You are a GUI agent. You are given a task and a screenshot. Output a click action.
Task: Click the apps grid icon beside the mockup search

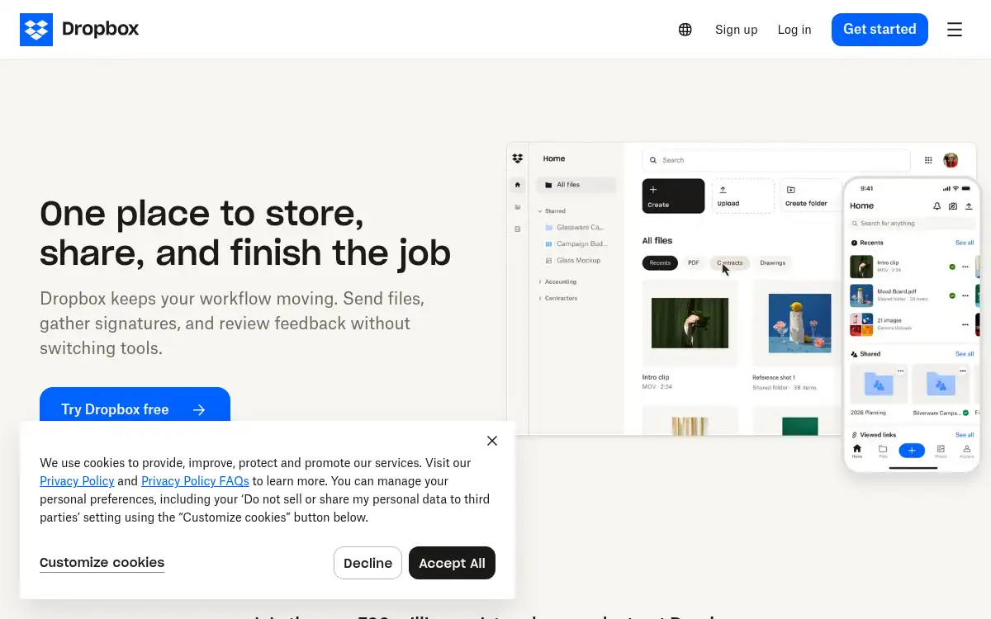click(928, 160)
